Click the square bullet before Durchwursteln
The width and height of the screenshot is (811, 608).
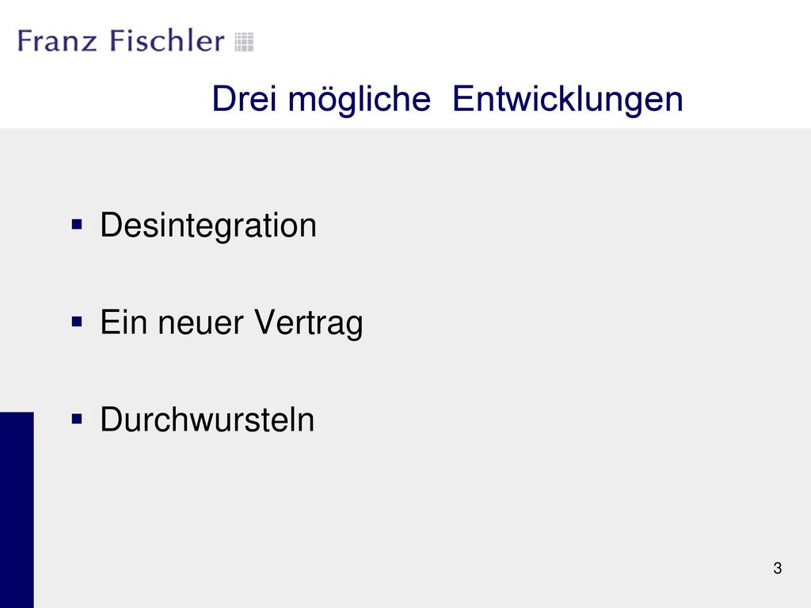coord(77,419)
